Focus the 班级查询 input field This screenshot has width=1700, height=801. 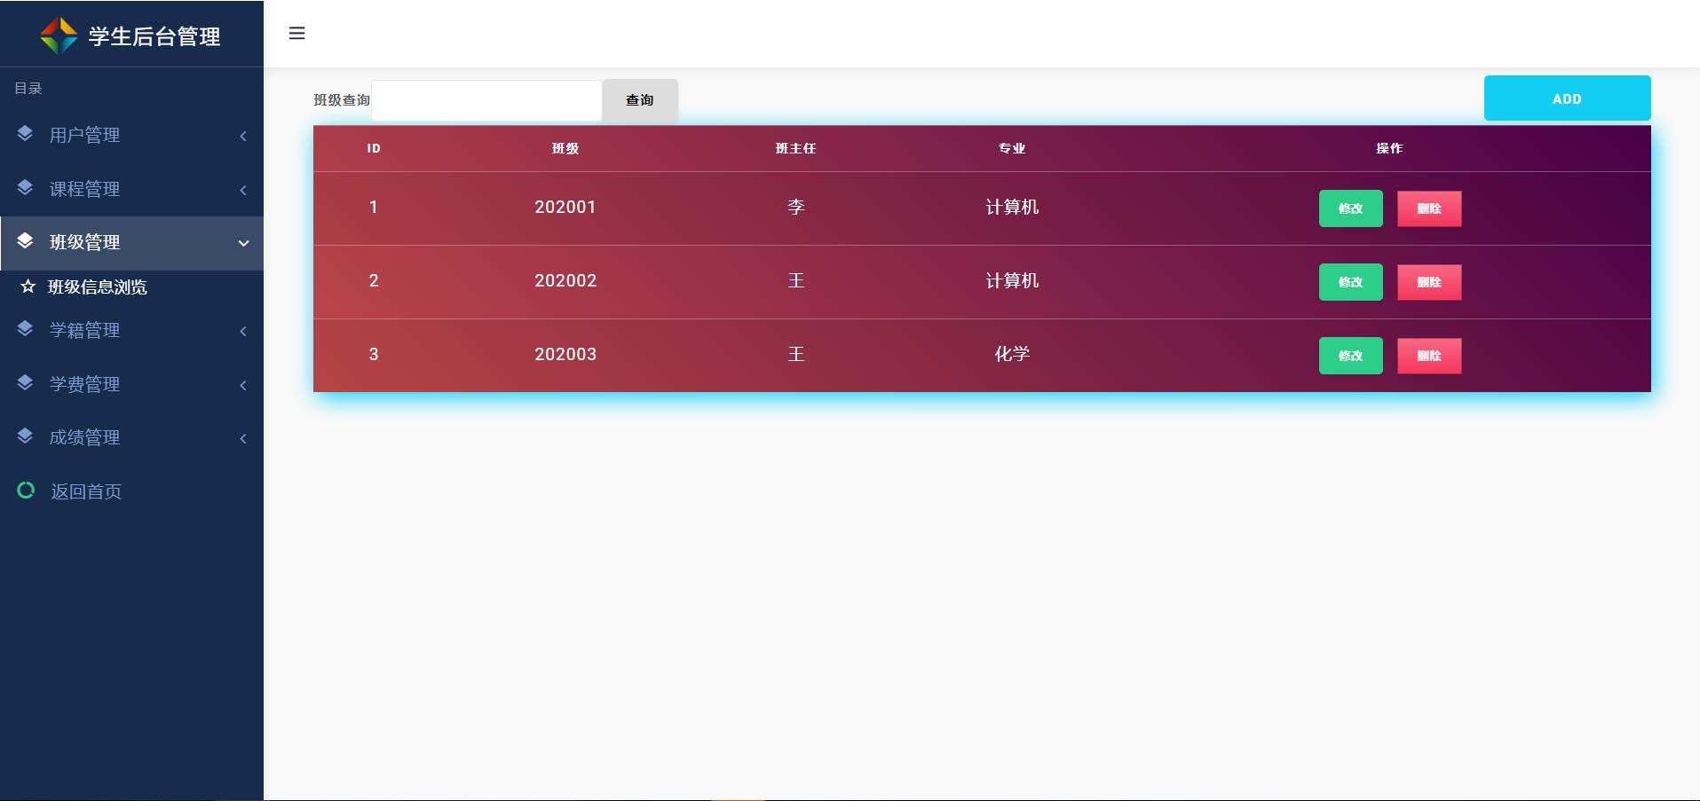486,100
